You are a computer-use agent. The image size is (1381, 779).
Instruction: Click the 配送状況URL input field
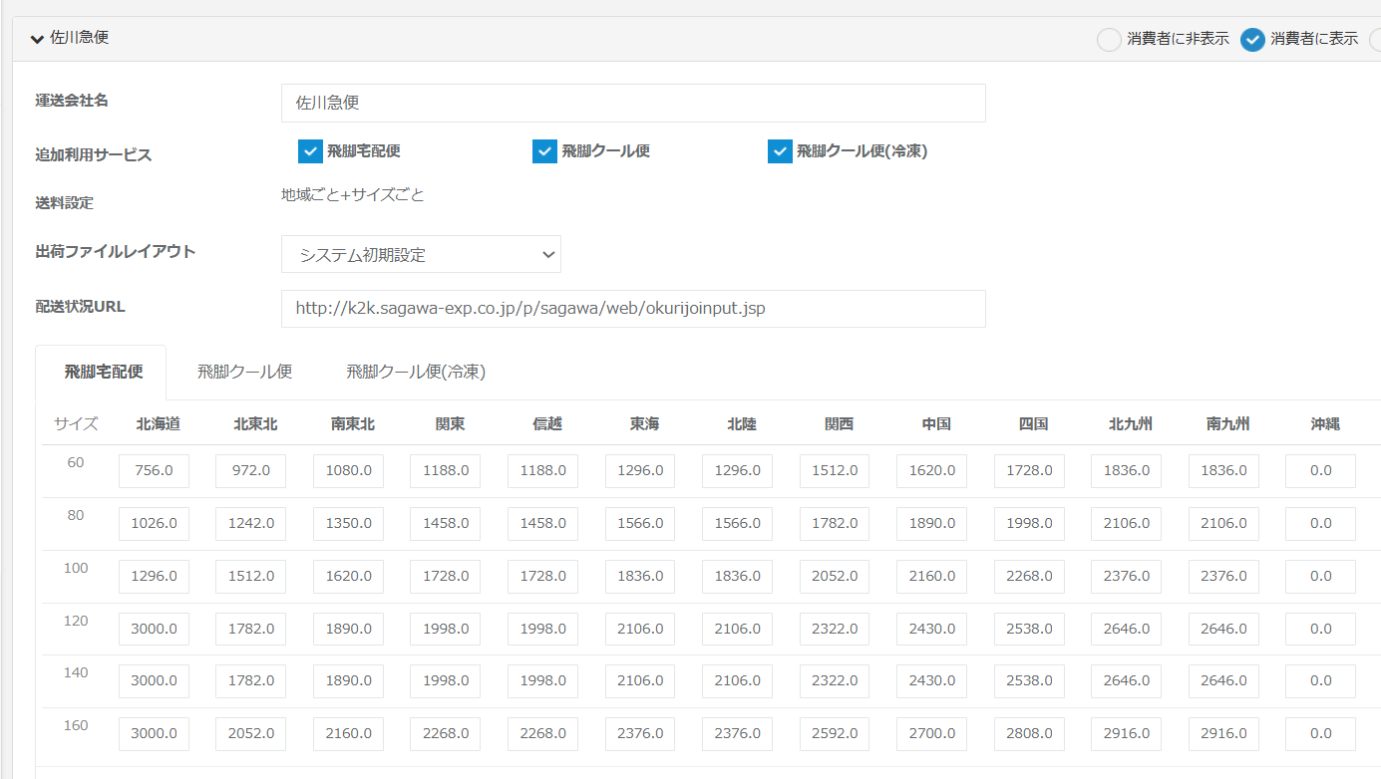point(633,309)
